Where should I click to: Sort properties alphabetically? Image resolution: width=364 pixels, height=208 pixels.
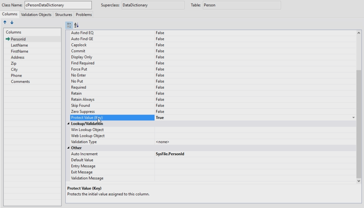pos(77,25)
